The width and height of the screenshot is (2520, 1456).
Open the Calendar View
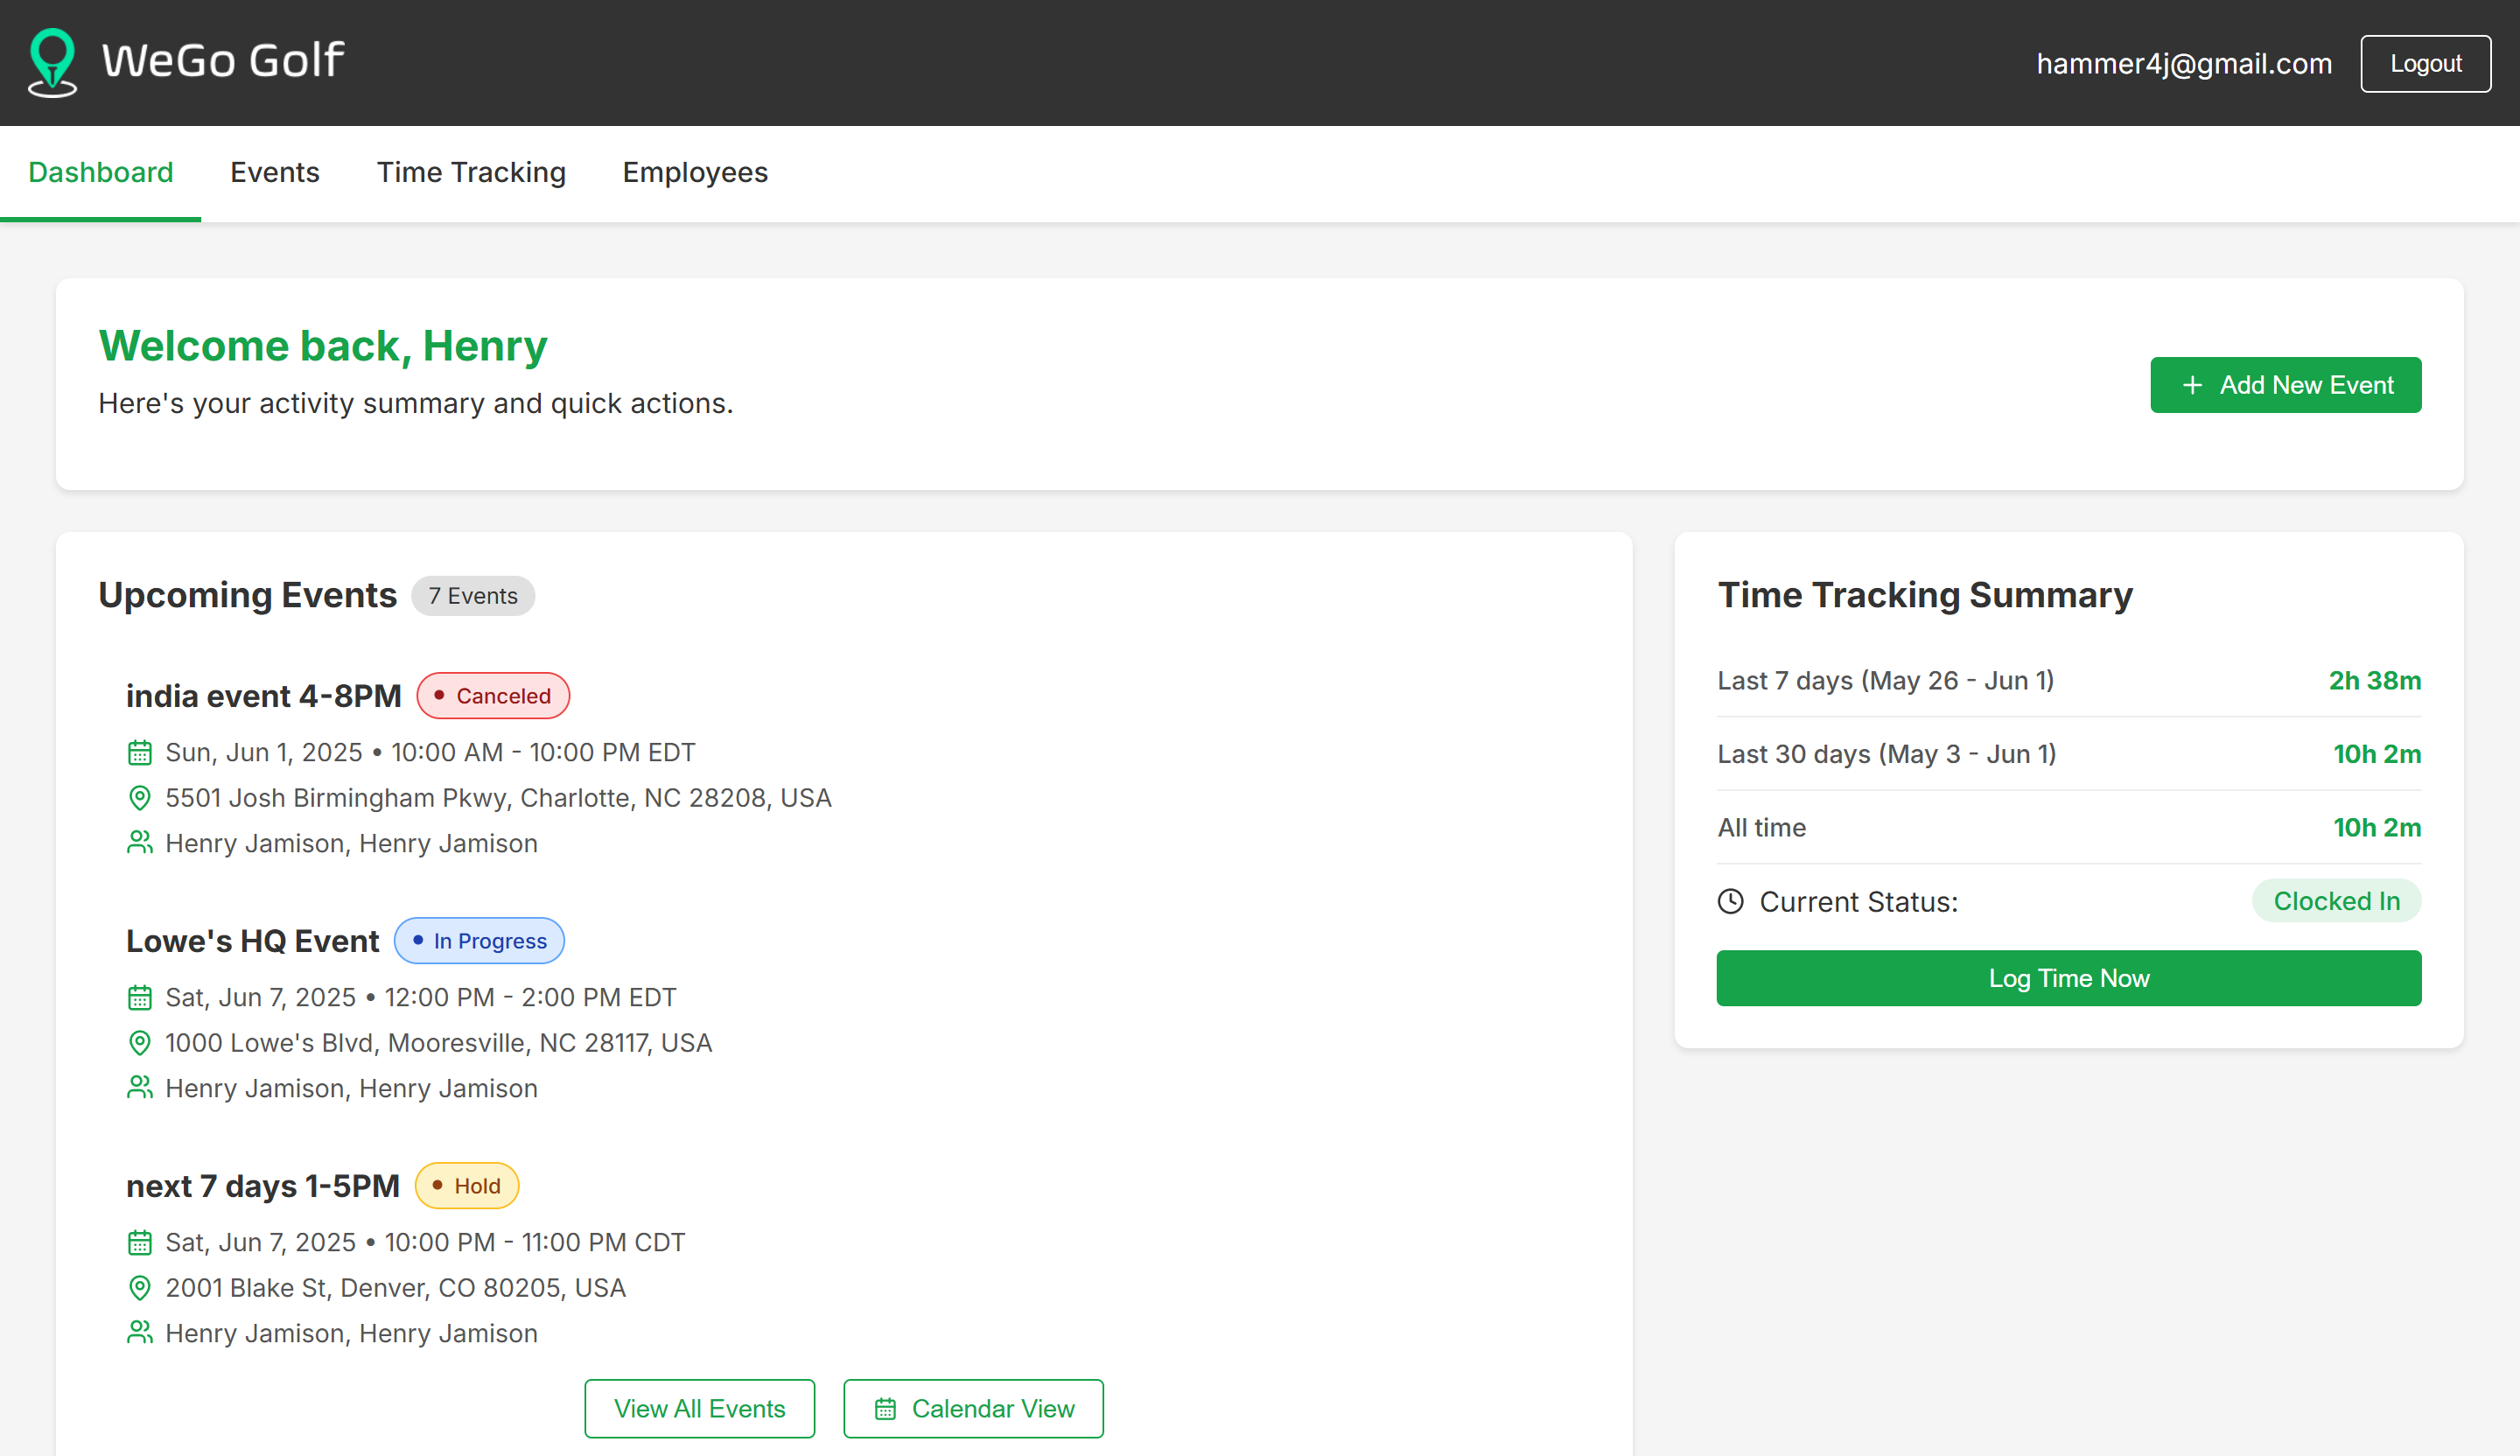973,1409
